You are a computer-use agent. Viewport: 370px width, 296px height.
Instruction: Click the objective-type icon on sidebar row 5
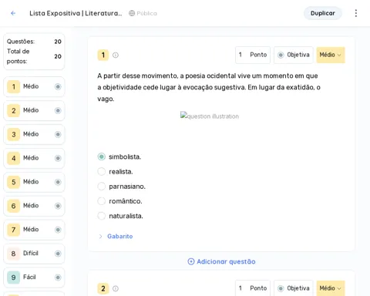[x=58, y=182]
